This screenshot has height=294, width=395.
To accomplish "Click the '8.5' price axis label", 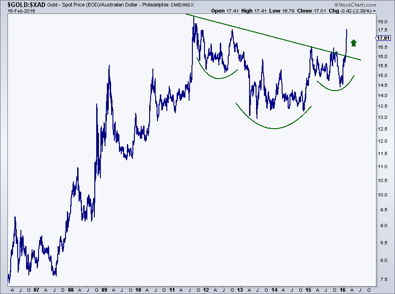I will [x=384, y=242].
